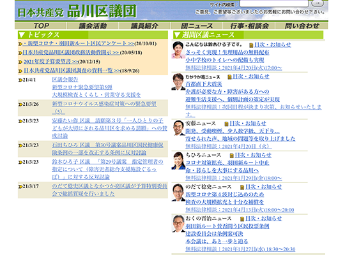Open さっそく実現!生理用品の無料配布 link

227,52
